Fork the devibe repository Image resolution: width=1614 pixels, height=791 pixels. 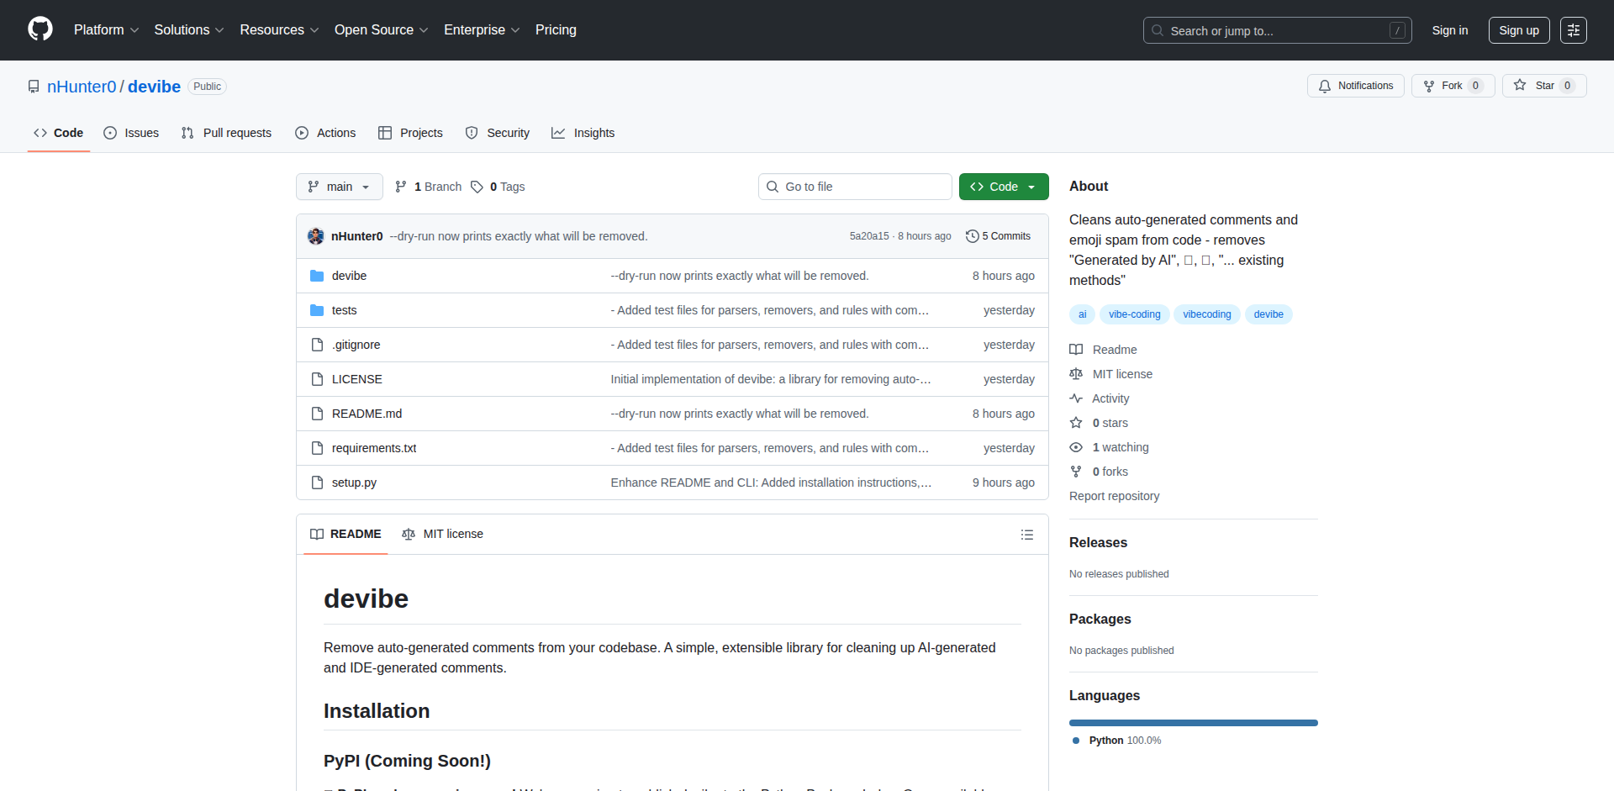click(x=1453, y=86)
